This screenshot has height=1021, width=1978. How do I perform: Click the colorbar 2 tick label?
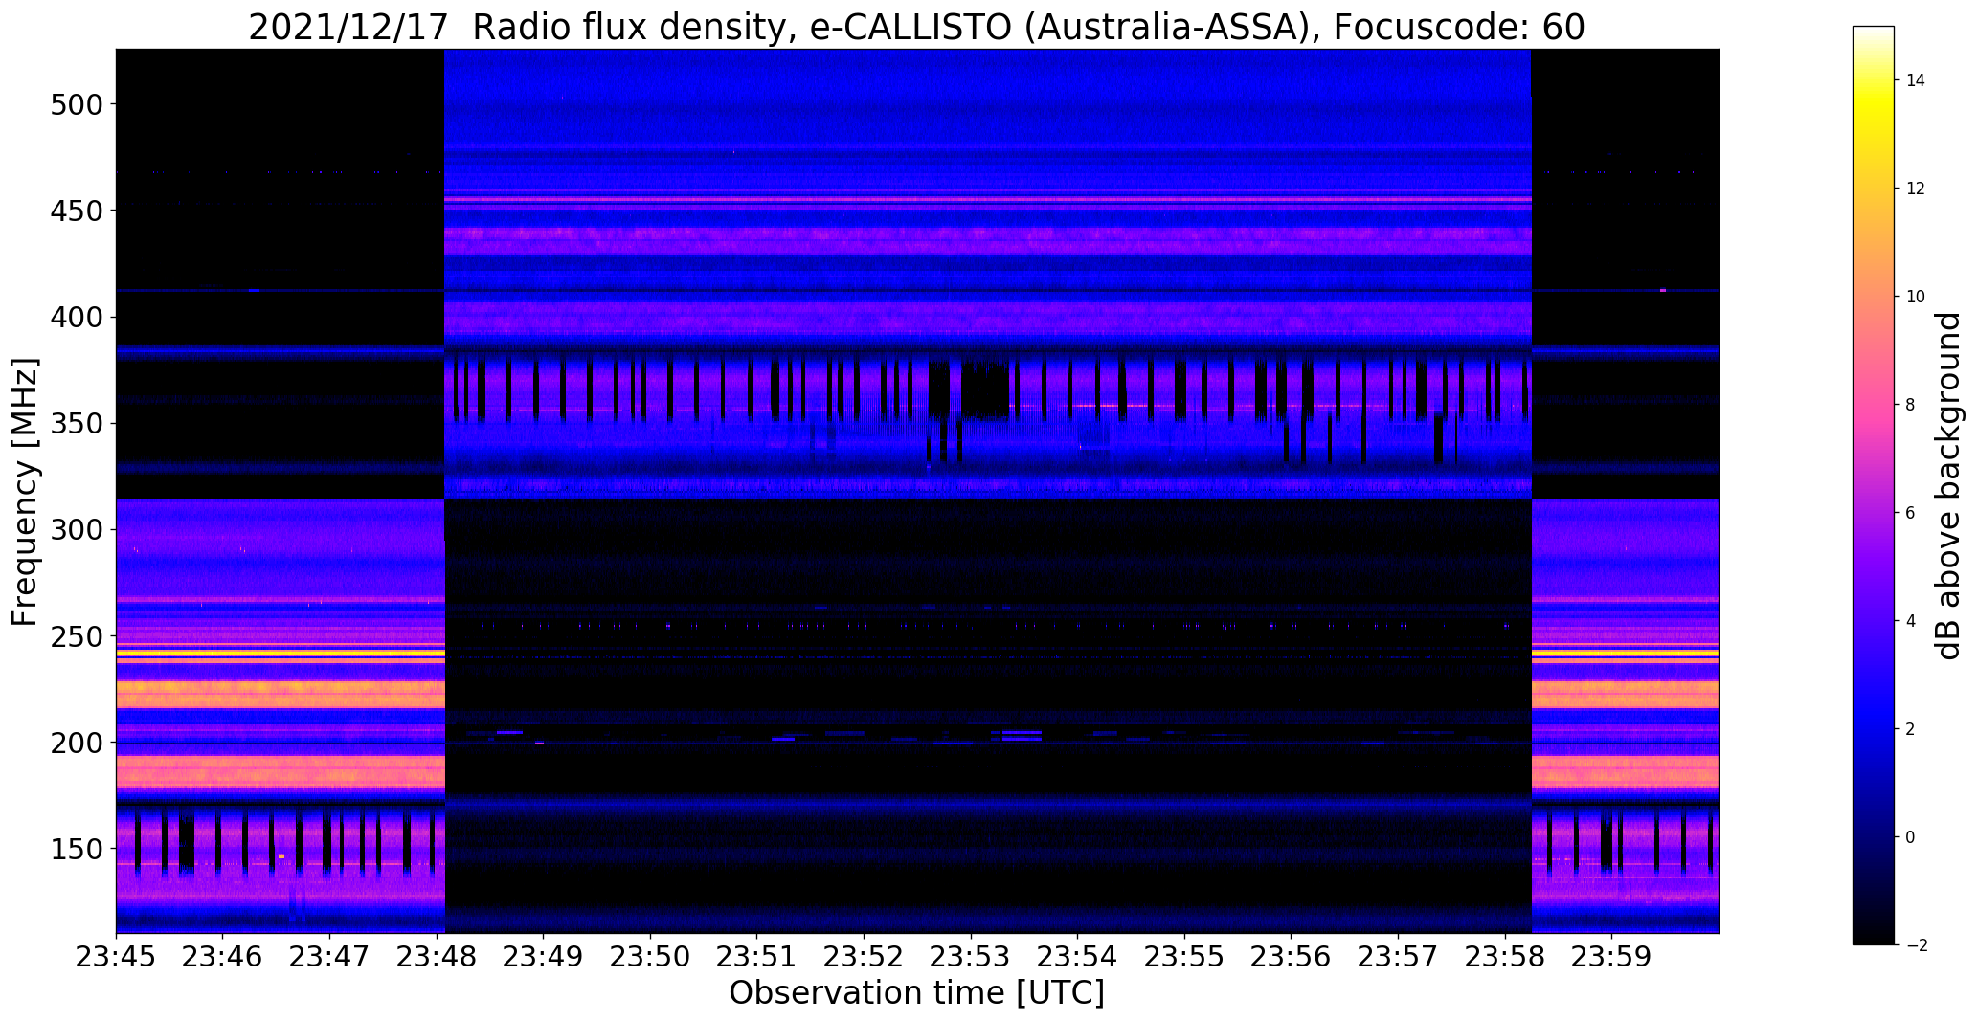coord(1910,729)
